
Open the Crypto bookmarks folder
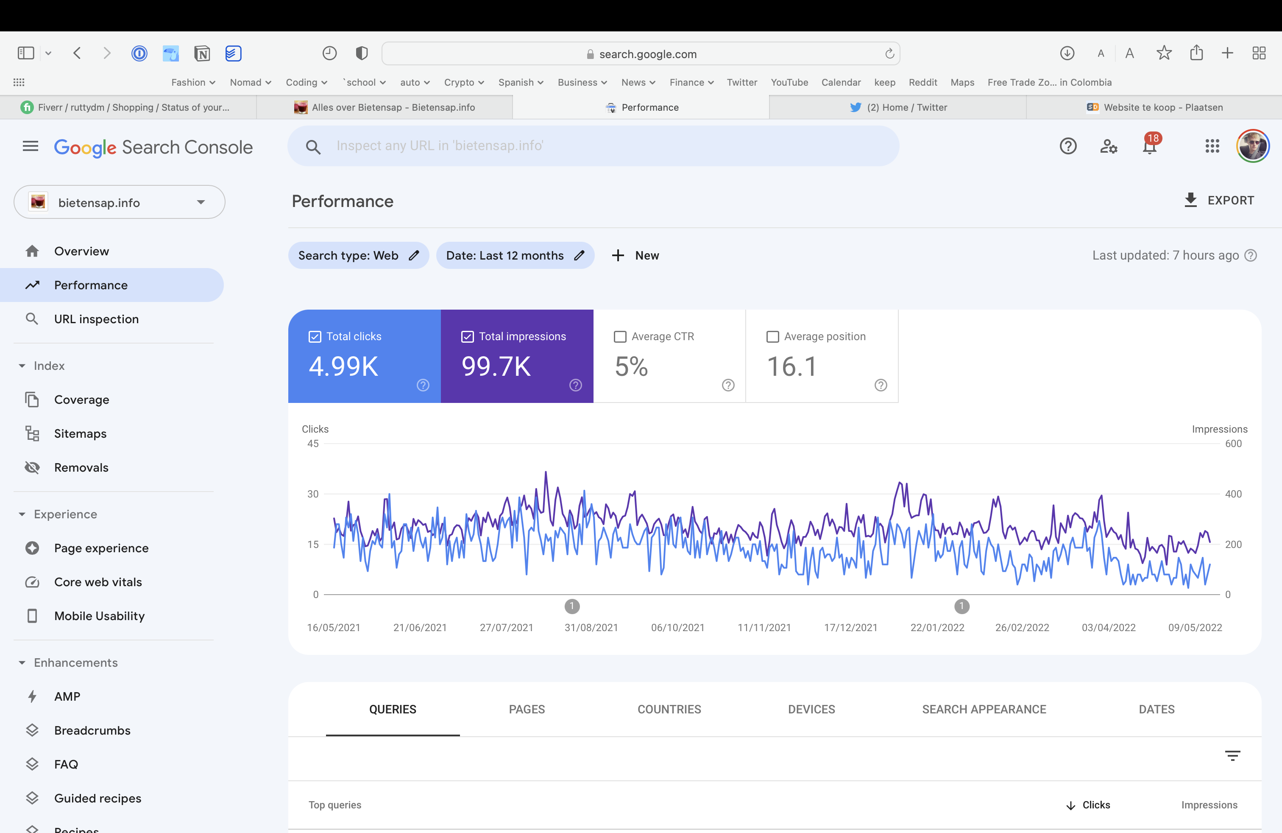pos(464,82)
